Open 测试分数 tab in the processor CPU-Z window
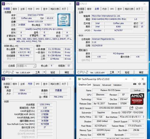 (x=55, y=9)
